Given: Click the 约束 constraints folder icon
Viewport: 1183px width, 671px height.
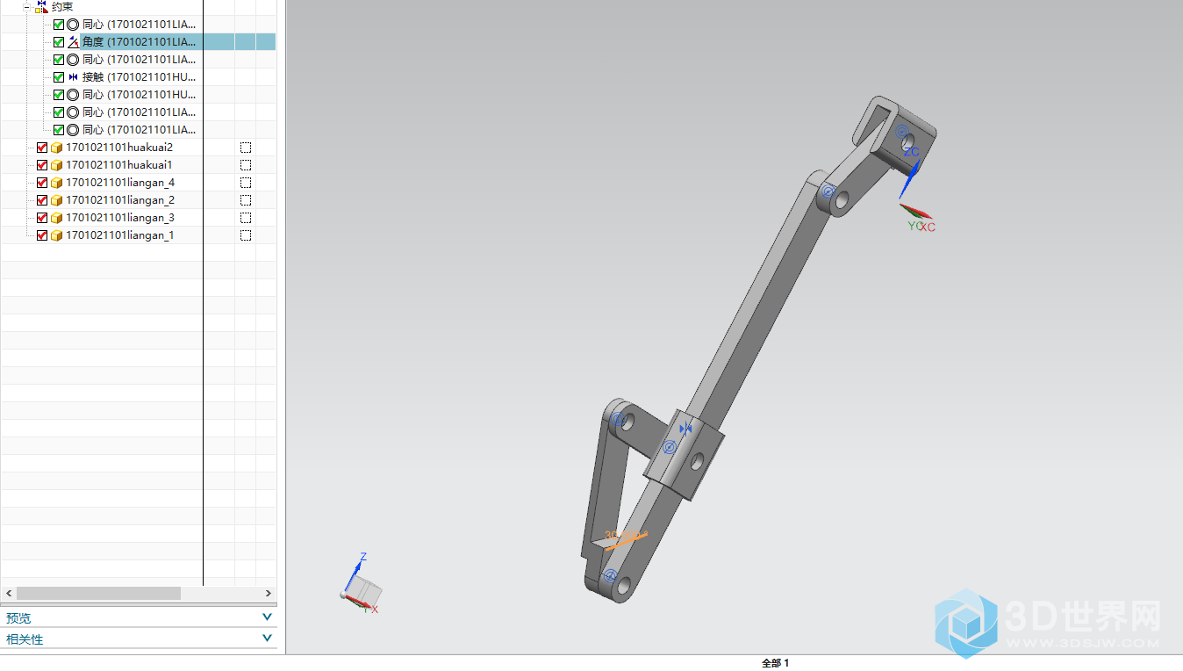Looking at the screenshot, I should [x=41, y=7].
